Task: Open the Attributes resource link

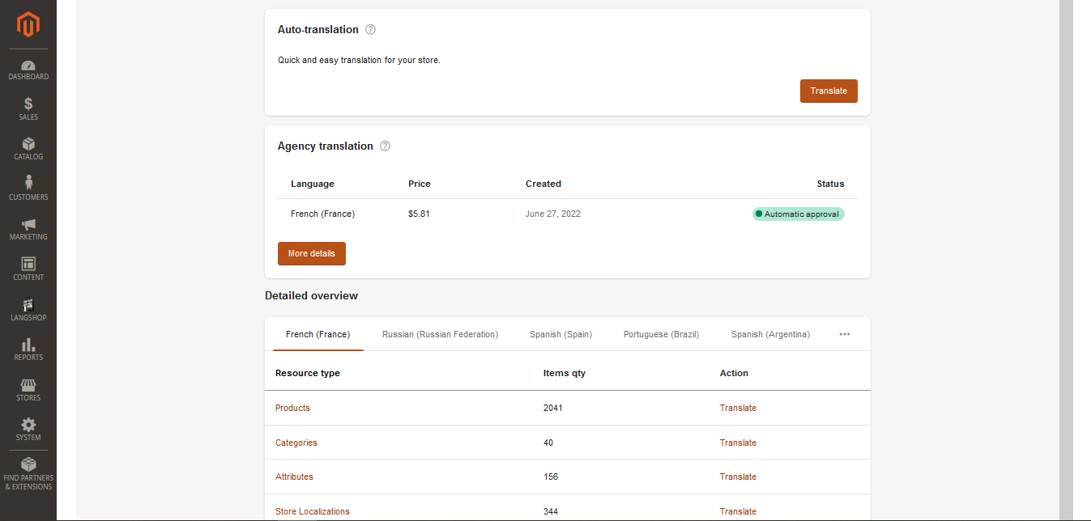Action: pos(294,477)
